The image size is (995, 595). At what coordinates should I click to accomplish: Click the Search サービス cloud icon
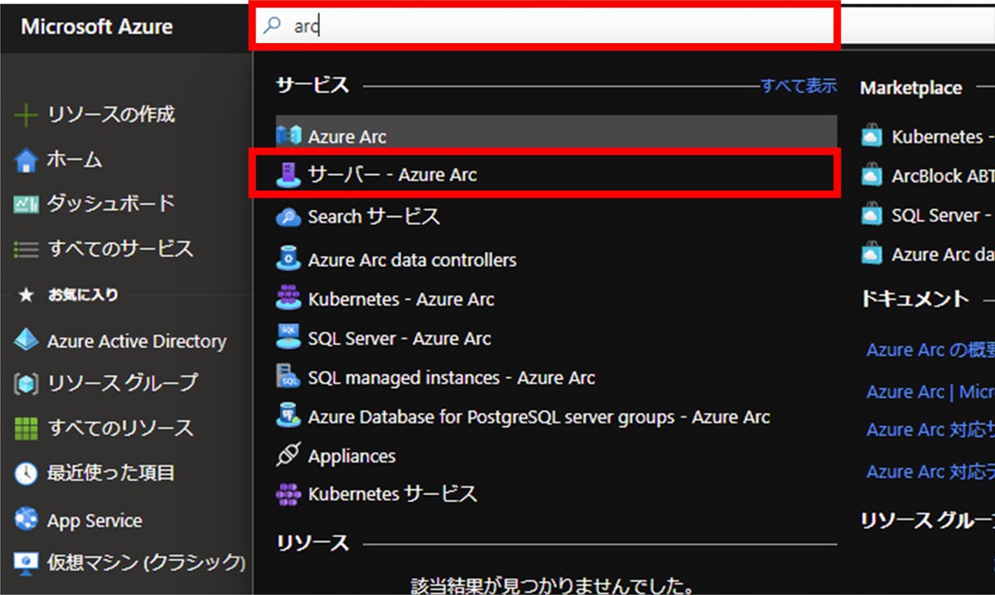[289, 218]
